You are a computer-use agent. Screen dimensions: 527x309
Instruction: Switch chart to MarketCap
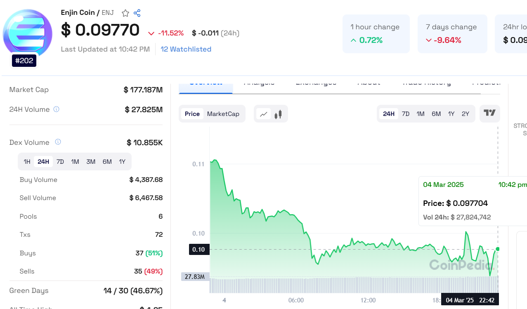tap(223, 114)
